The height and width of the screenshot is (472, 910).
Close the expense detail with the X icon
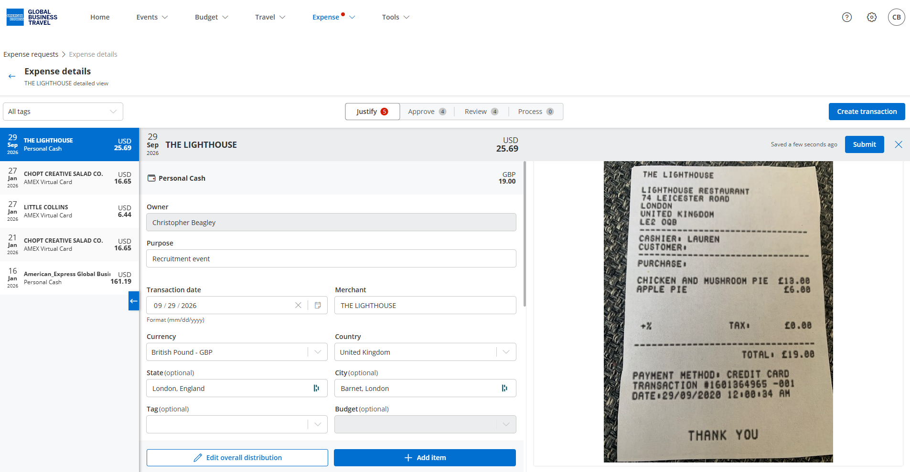899,144
